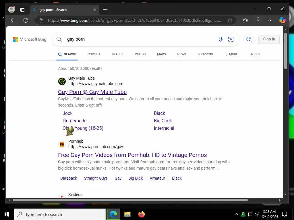
Task: Switch to the NEWS tab
Action: click(x=182, y=54)
